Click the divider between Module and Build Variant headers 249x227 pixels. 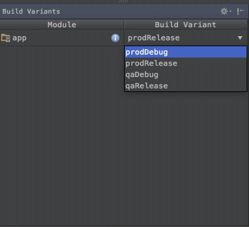[x=124, y=25]
